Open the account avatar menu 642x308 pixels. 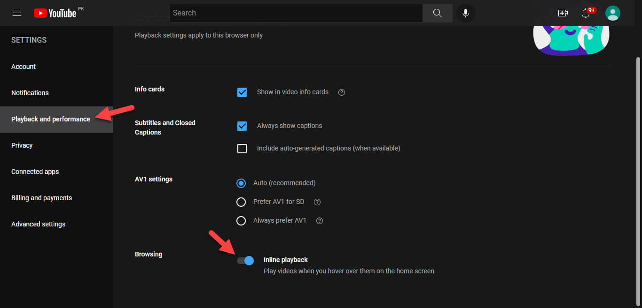coord(612,13)
